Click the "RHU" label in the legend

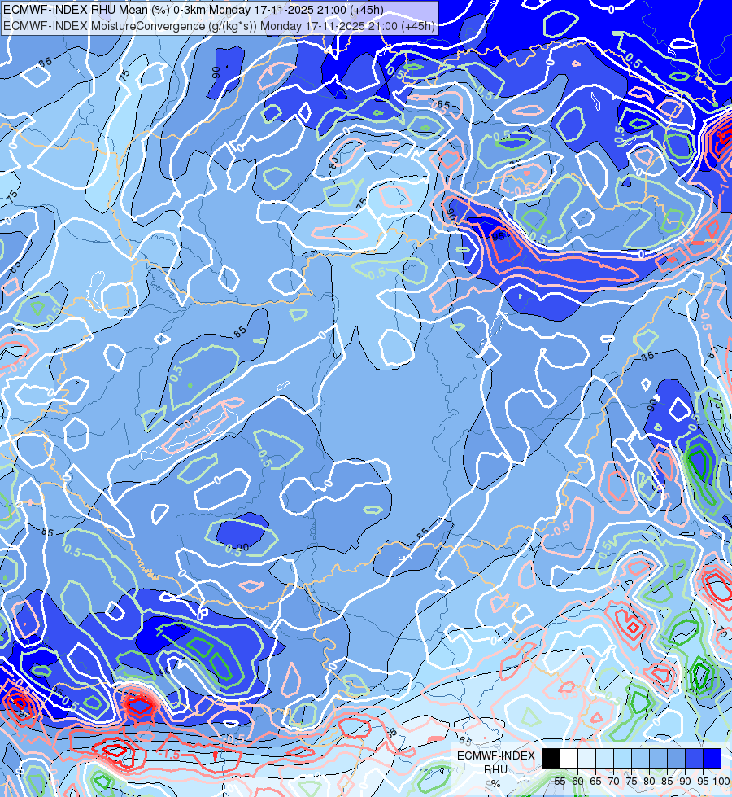point(496,769)
